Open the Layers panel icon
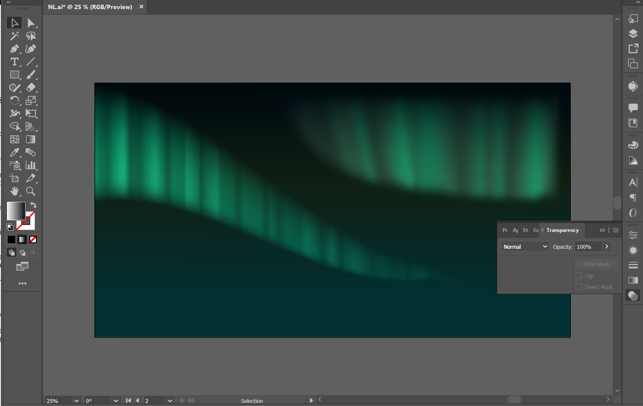 click(633, 34)
